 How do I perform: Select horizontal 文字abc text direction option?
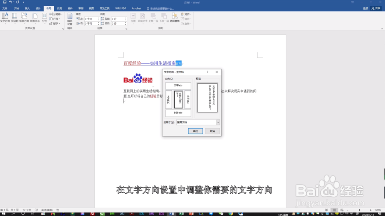tap(178, 86)
